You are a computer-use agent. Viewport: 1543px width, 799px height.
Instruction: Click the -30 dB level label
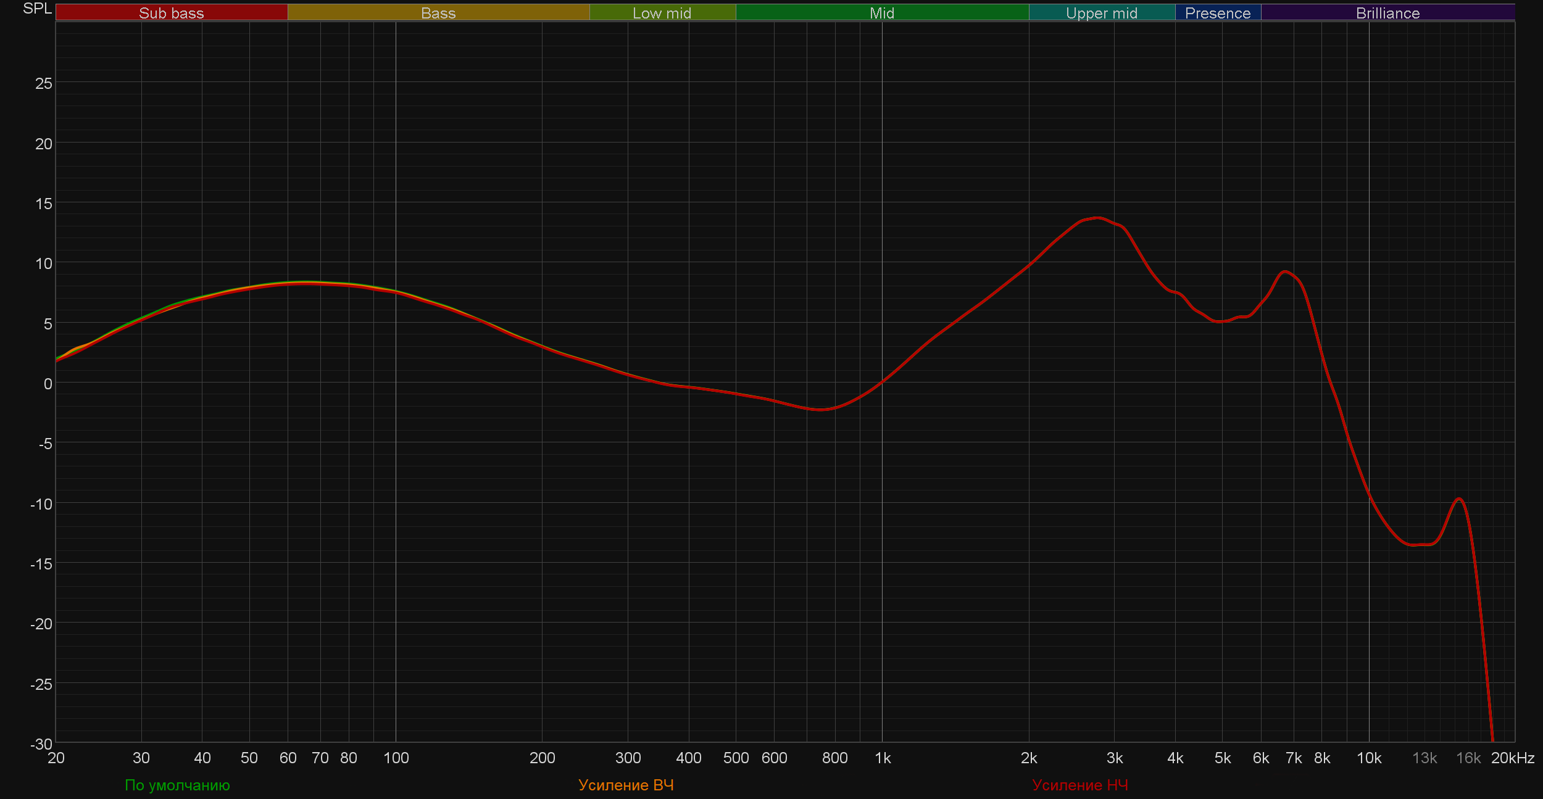42,744
